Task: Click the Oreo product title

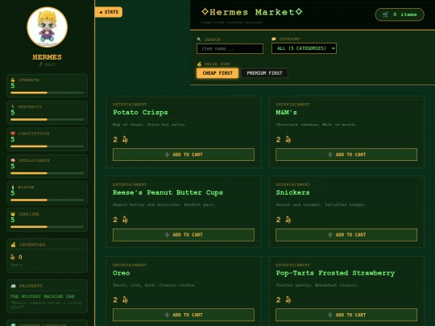Action: click(121, 273)
